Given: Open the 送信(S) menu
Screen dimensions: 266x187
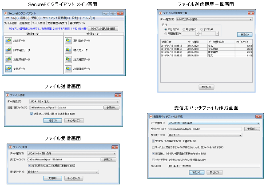Looking at the screenshot, I should [x=25, y=18].
